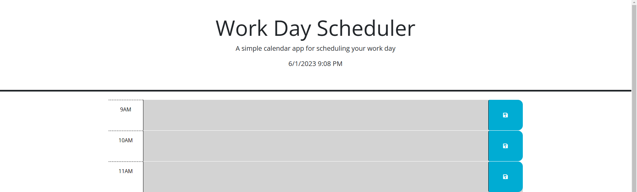Click the scrollbar up arrow
637x192 pixels.
point(634,3)
